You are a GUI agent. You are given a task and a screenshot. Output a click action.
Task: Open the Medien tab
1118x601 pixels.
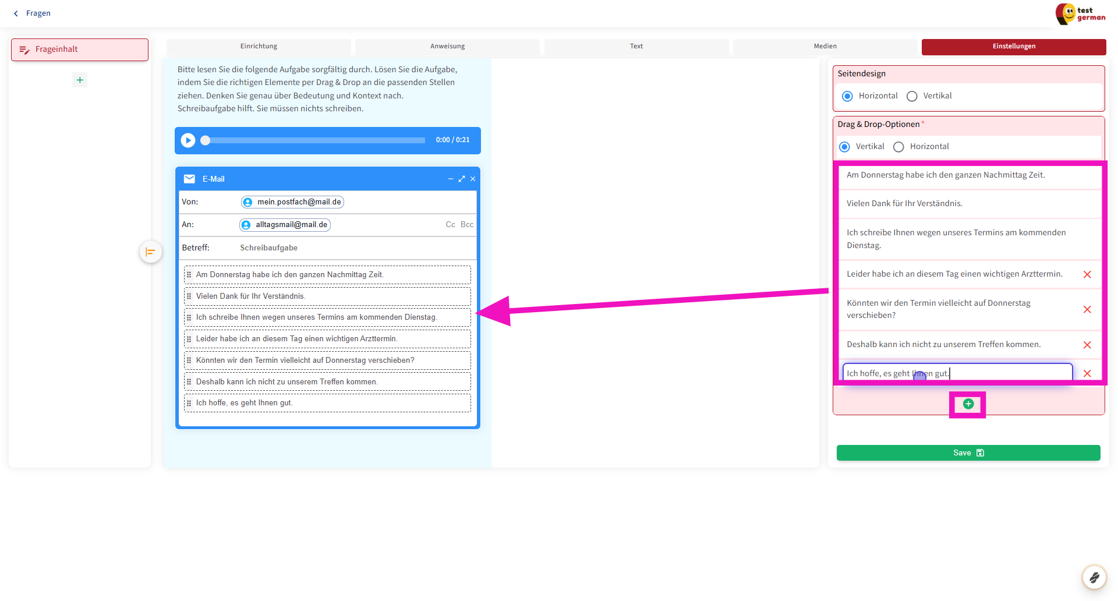(x=825, y=47)
